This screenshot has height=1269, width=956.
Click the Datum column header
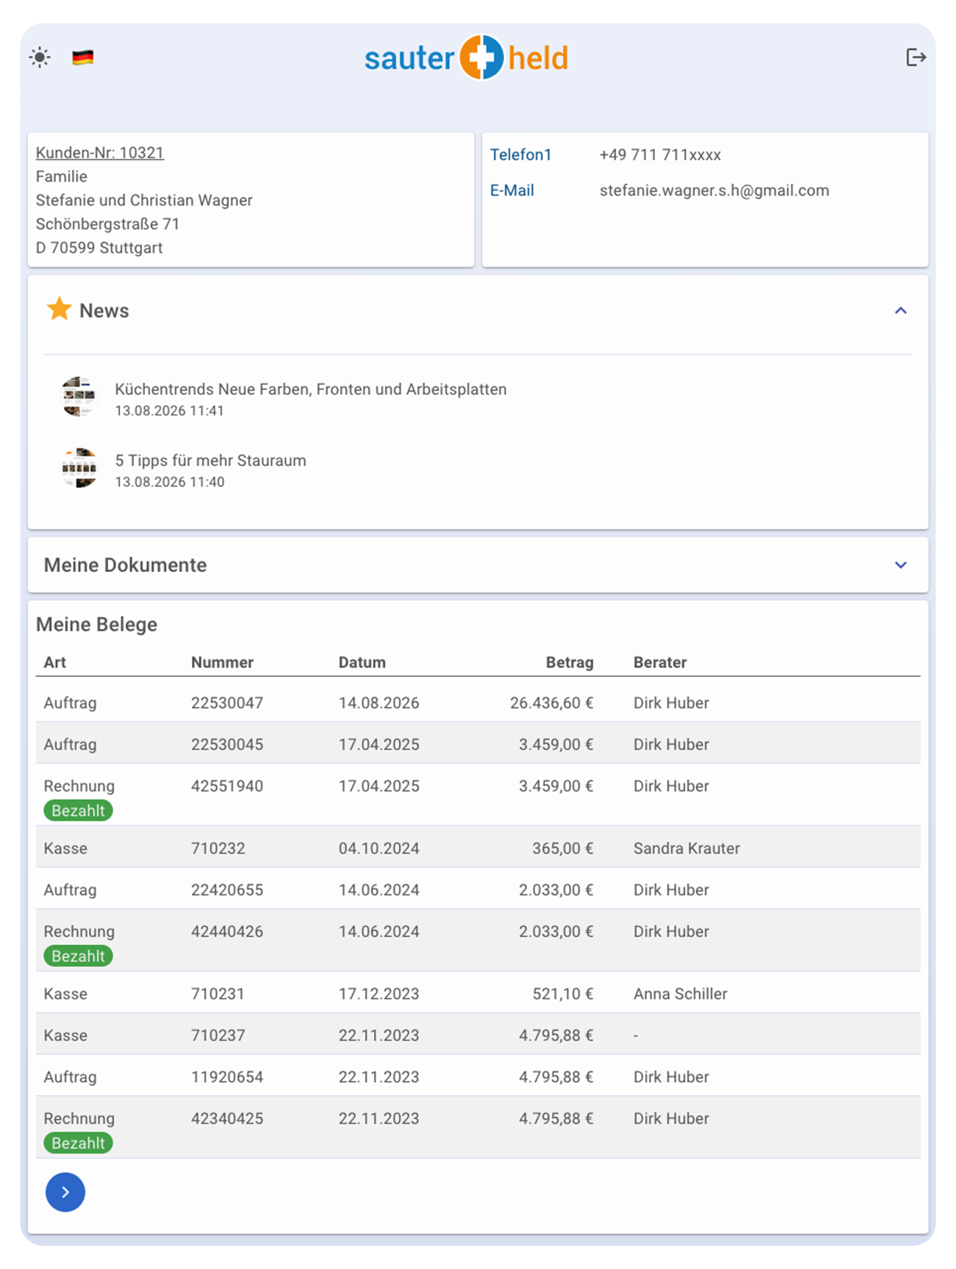click(362, 662)
